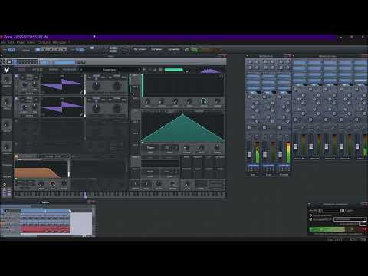Toggle oscillator 2 on/off switch
This screenshot has height=276, width=368.
[x=16, y=98]
